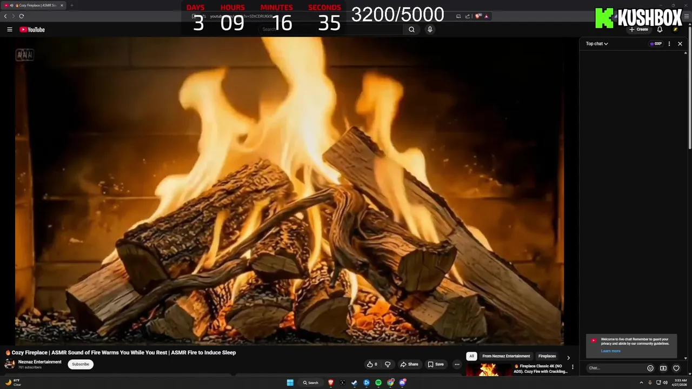Image resolution: width=692 pixels, height=389 pixels.
Task: Open the Top chat mode dropdown
Action: [597, 44]
